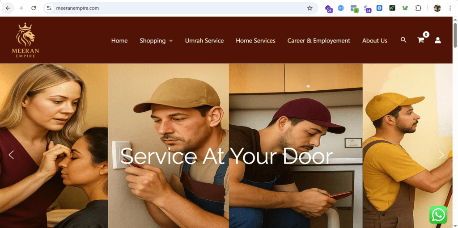Go to next slide arrow
Viewport: 458px width, 228px height.
[x=441, y=155]
